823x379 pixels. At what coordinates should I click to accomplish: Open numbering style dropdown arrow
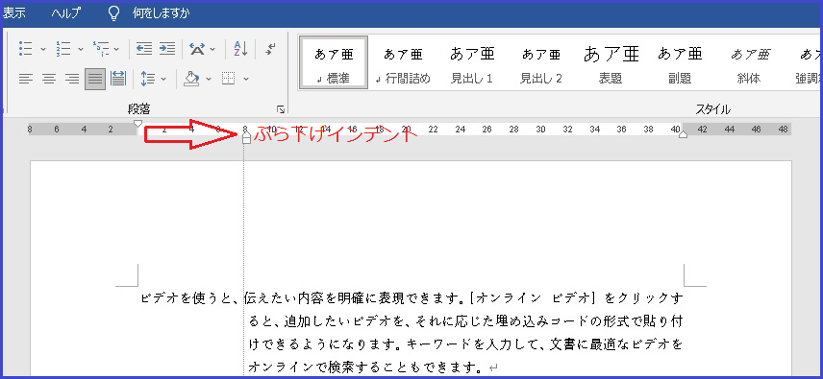coord(81,49)
